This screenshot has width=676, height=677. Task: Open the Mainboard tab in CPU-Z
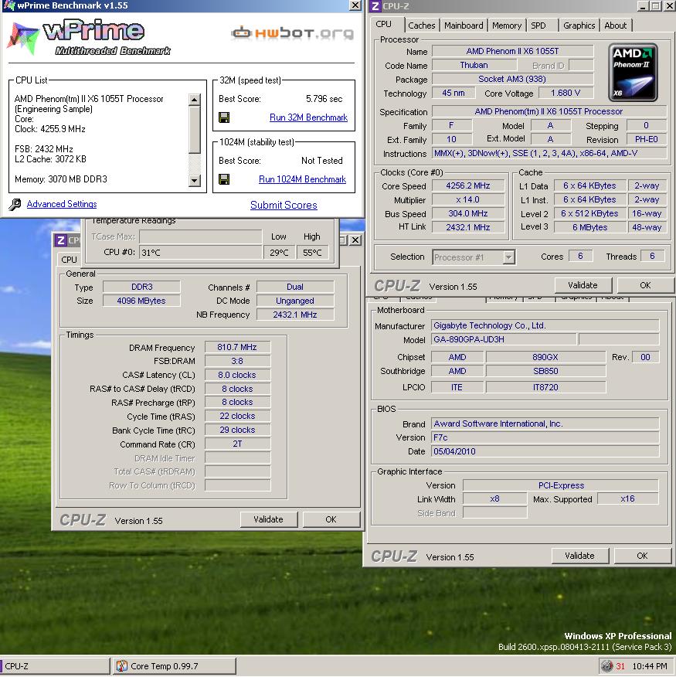[x=464, y=26]
